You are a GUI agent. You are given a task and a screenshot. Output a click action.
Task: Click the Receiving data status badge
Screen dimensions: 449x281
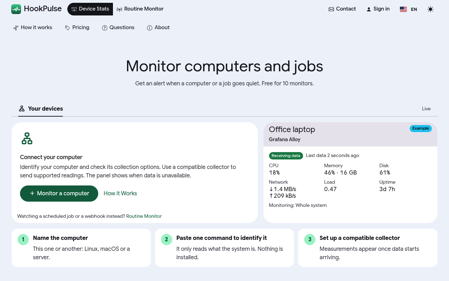tap(286, 156)
